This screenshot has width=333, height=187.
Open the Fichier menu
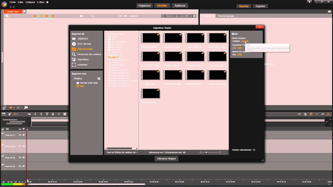point(12,2)
